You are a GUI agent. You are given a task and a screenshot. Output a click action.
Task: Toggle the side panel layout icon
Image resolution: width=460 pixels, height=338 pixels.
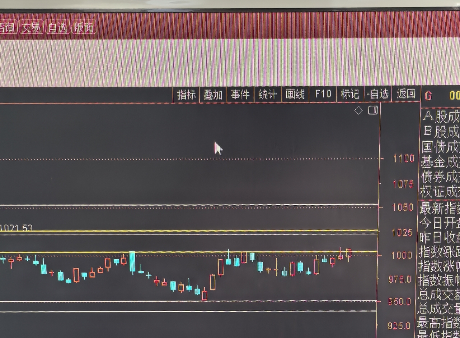click(373, 110)
